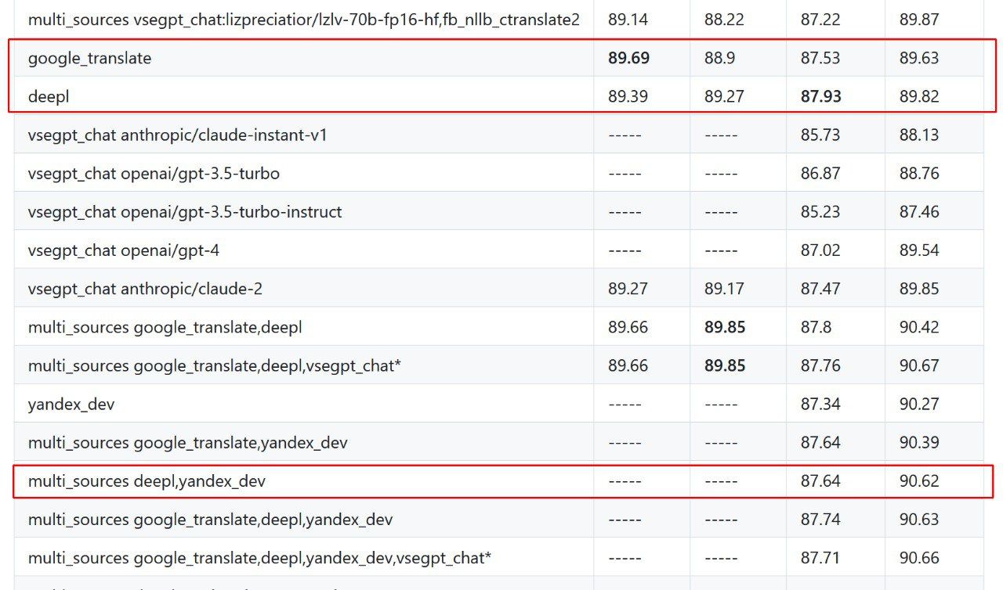1003x590 pixels.
Task: Click the 90.27 score in yandex_dev row
Action: click(x=919, y=405)
